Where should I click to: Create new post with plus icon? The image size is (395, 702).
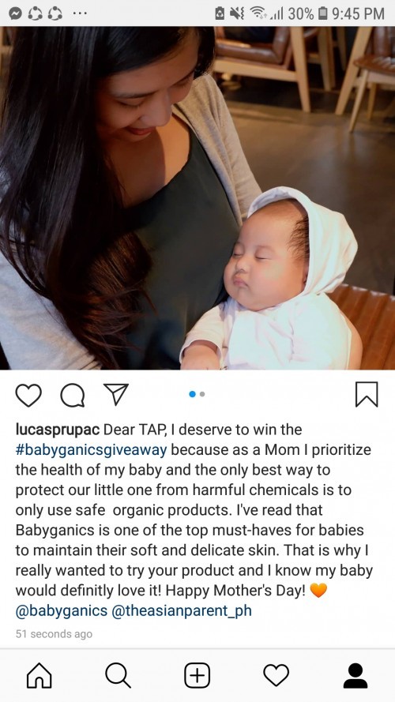(x=197, y=676)
